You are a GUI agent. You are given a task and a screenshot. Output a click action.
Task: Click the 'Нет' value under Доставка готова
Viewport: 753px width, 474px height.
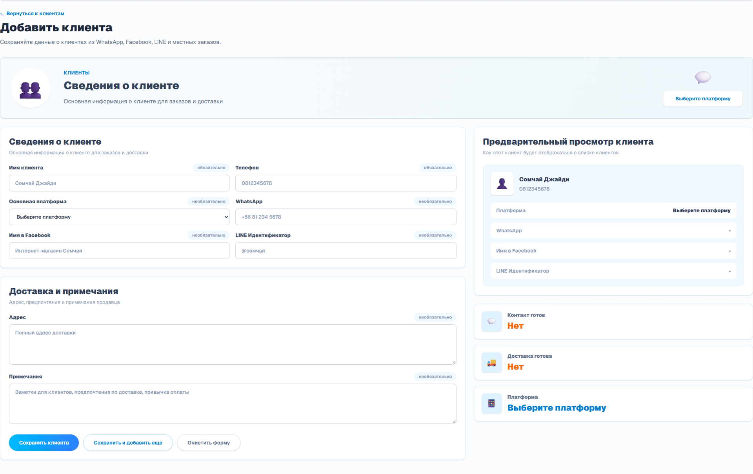coord(515,367)
